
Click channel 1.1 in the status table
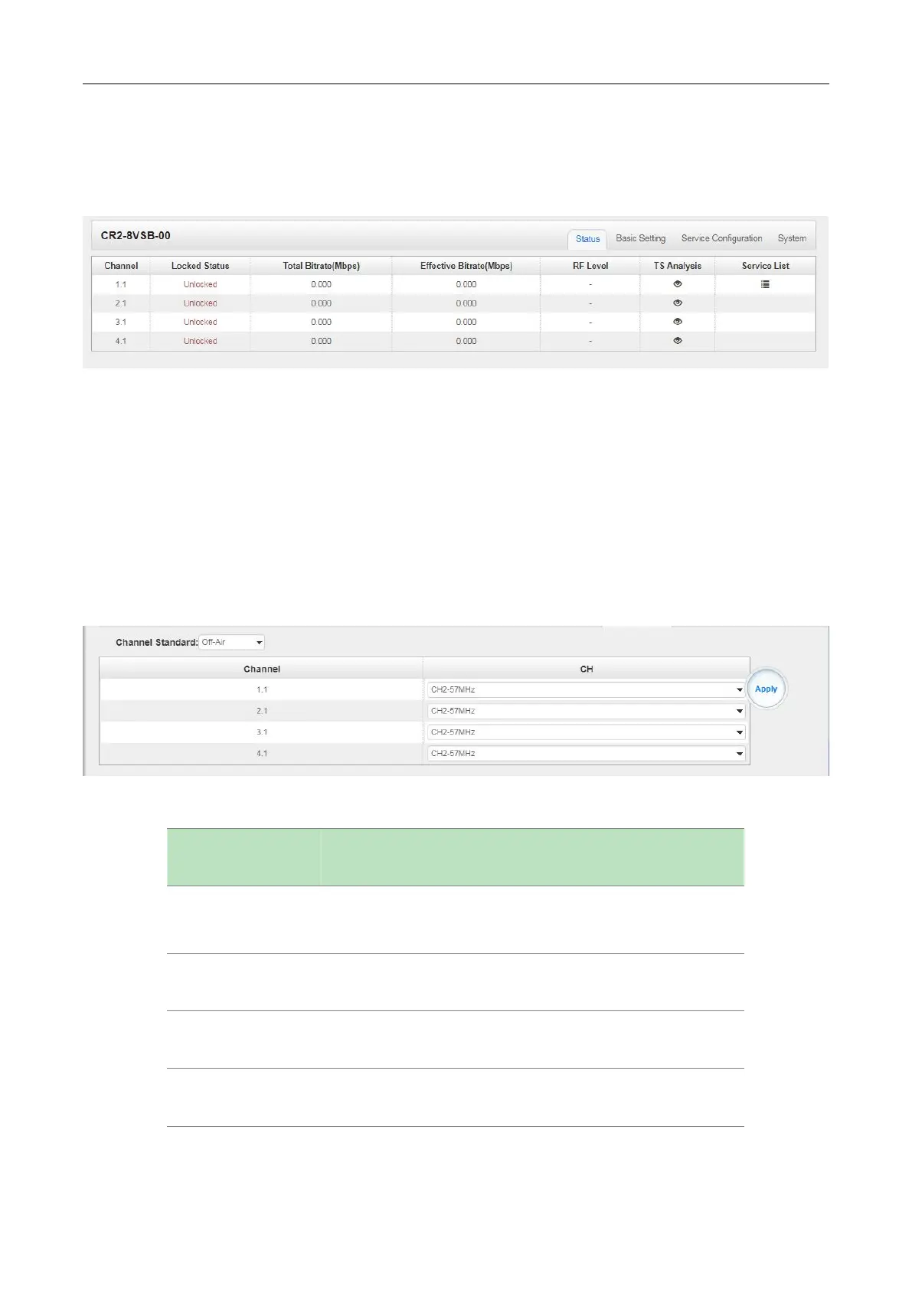(x=121, y=284)
